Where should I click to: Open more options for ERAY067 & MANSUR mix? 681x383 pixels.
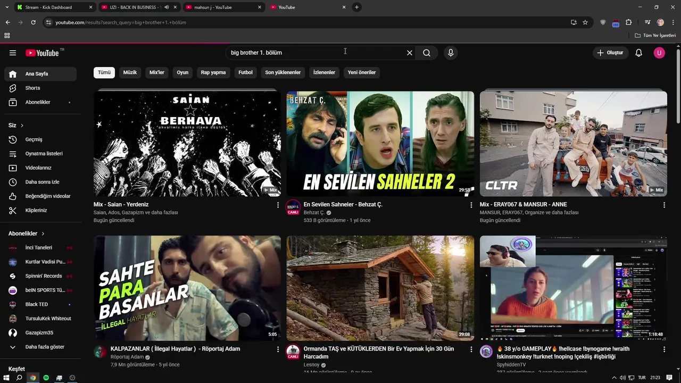pos(664,205)
